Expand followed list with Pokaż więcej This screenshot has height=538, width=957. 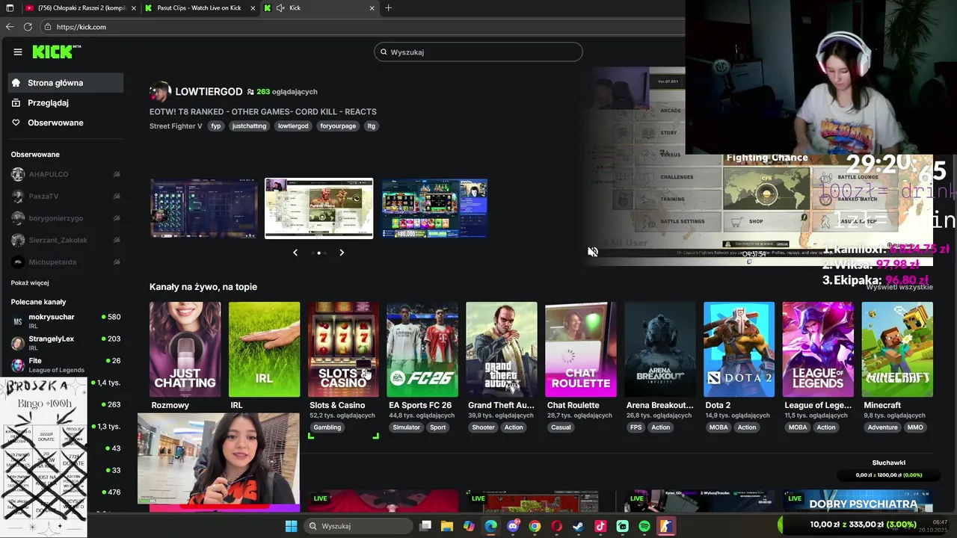click(x=30, y=283)
